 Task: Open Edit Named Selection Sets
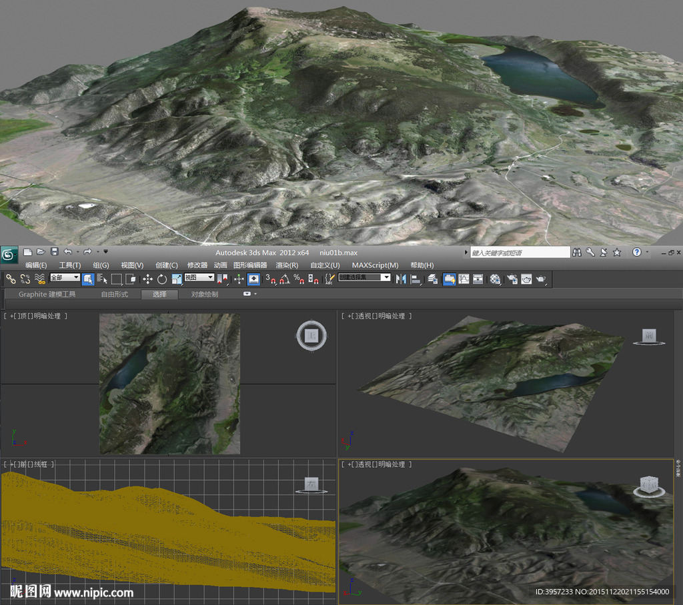tap(329, 279)
